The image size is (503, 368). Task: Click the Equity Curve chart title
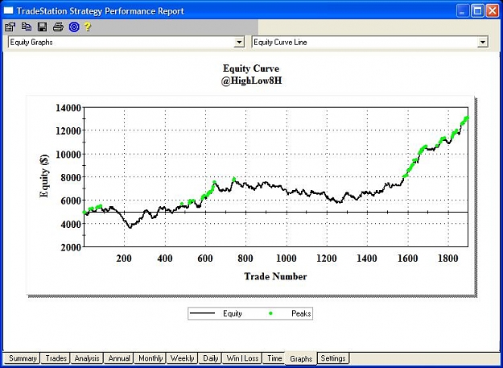pos(251,68)
